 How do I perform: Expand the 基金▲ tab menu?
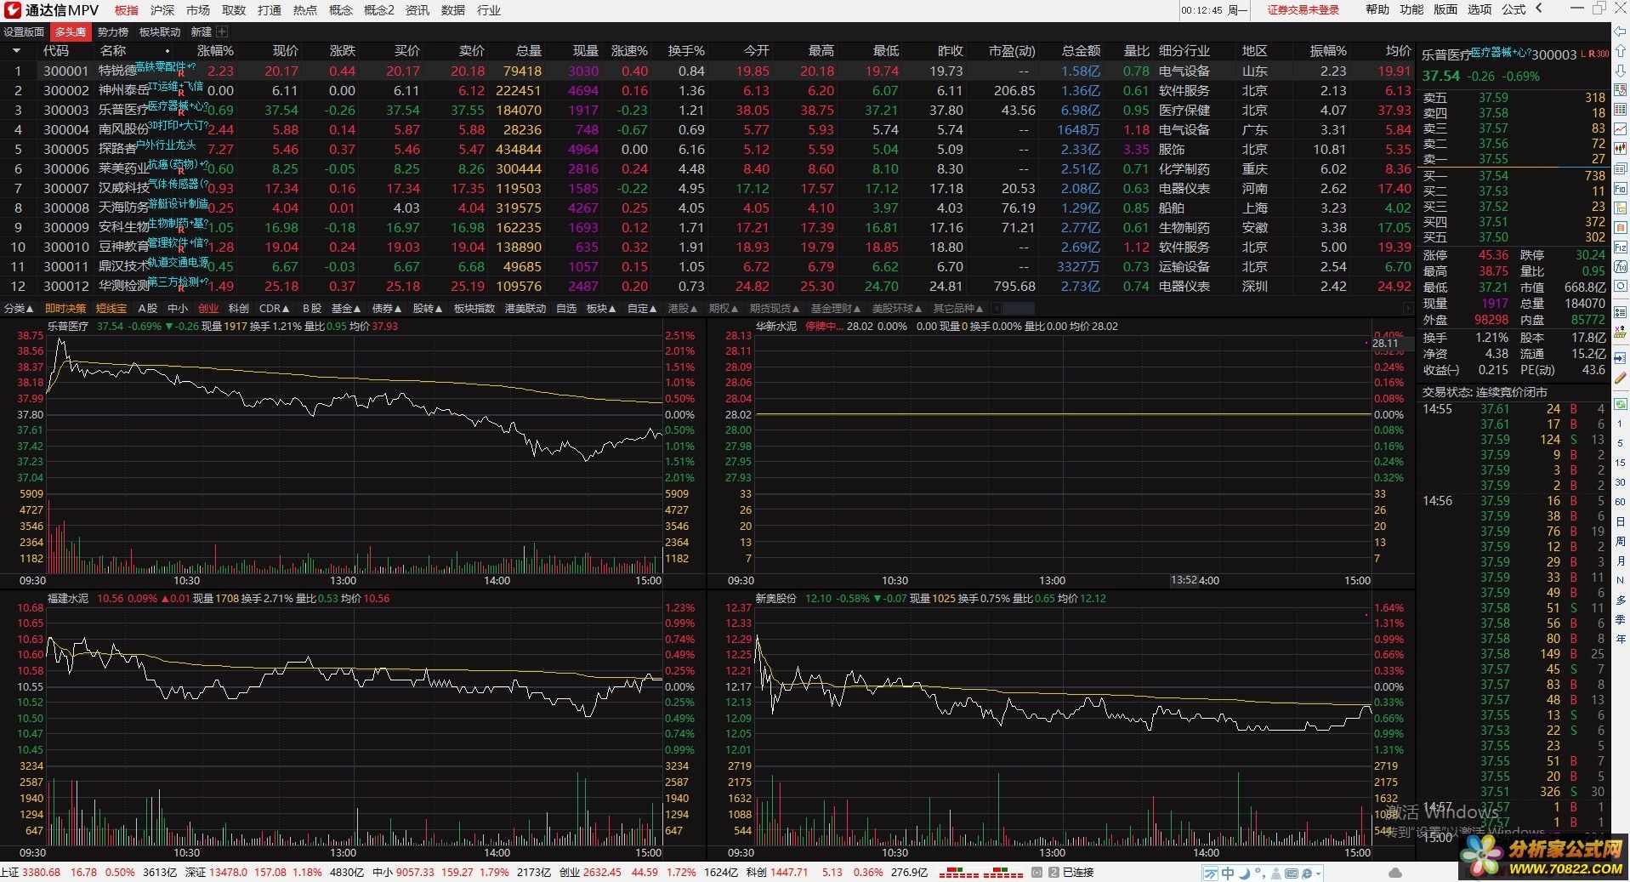346,309
